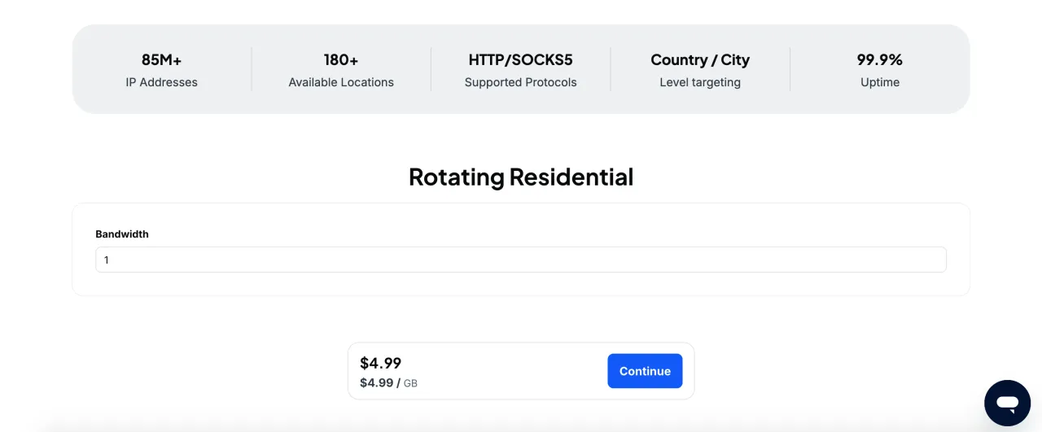The image size is (1042, 432).
Task: Click the HTTP/SOCKS5 protocols heading
Action: tap(520, 59)
